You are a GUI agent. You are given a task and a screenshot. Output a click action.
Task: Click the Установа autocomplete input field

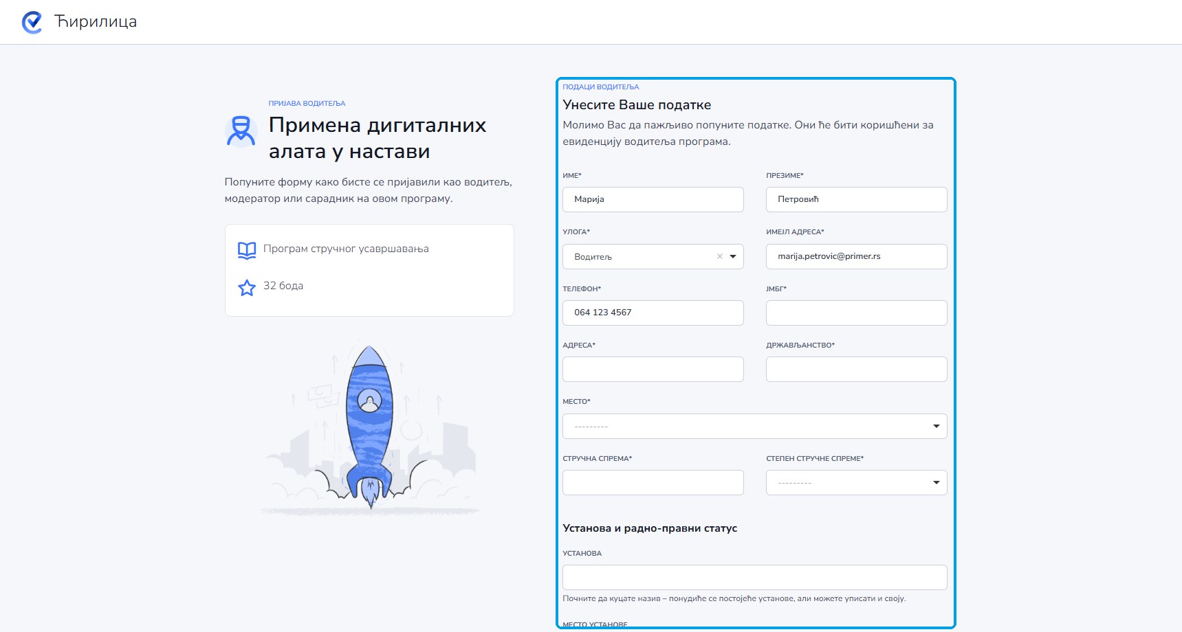coord(754,577)
